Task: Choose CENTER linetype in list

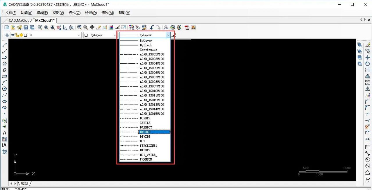Action: coord(145,123)
